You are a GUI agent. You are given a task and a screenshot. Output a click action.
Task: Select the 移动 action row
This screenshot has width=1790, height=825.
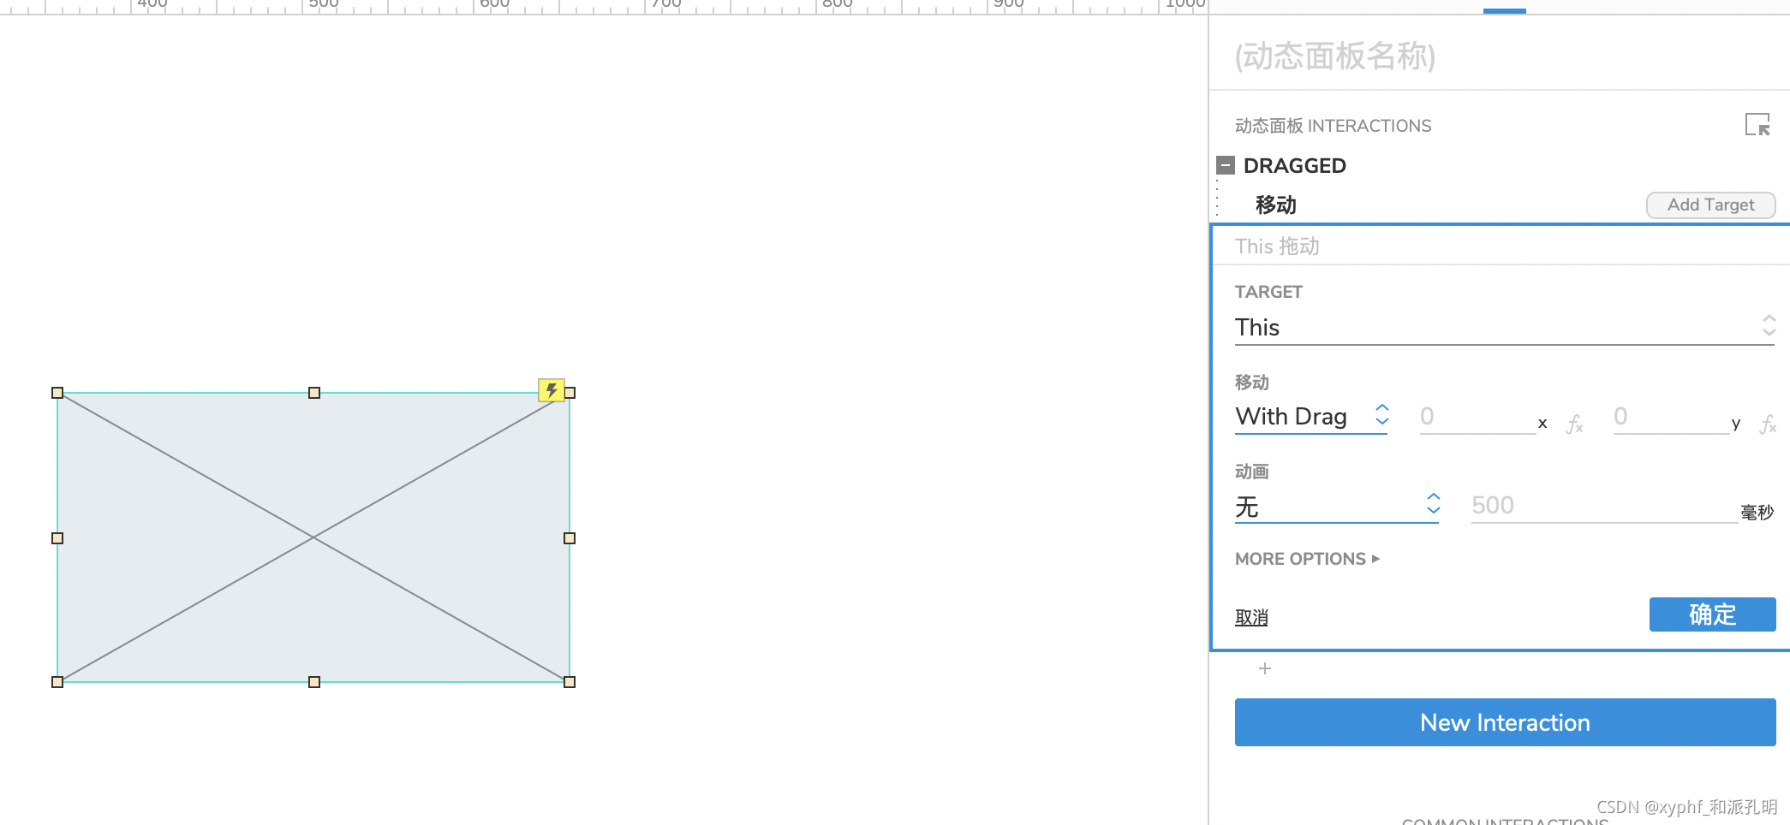tap(1276, 205)
